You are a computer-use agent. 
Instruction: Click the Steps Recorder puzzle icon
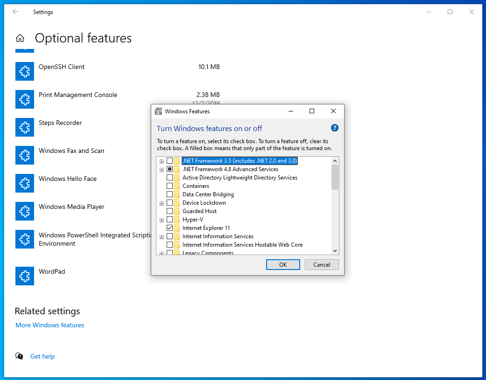[x=25, y=127]
